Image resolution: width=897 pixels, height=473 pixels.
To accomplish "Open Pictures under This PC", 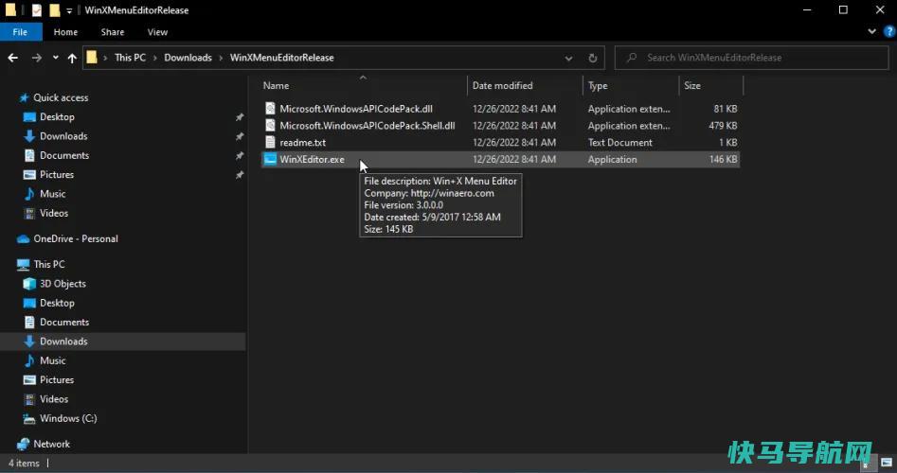I will point(57,380).
